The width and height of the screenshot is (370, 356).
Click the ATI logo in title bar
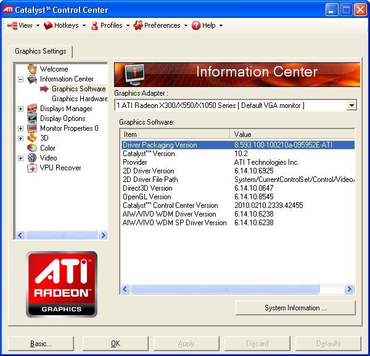[x=8, y=10]
